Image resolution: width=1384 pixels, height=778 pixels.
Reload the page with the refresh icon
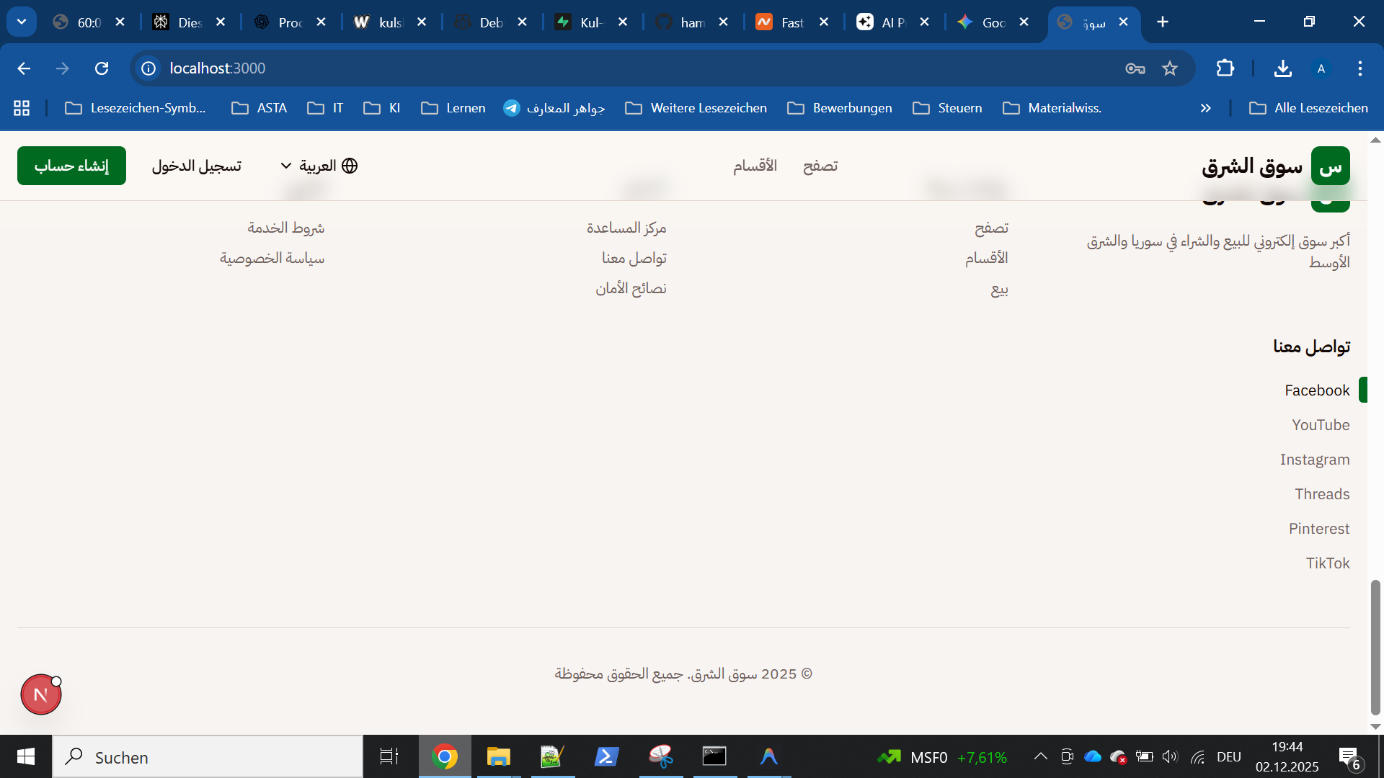[102, 68]
